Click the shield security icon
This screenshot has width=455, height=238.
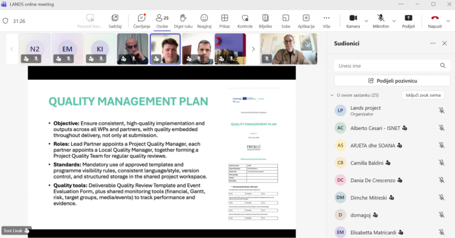(5, 21)
